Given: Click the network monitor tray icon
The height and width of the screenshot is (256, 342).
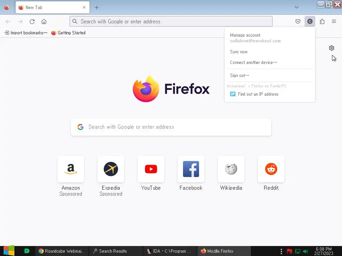Looking at the screenshot, I should [298, 251].
